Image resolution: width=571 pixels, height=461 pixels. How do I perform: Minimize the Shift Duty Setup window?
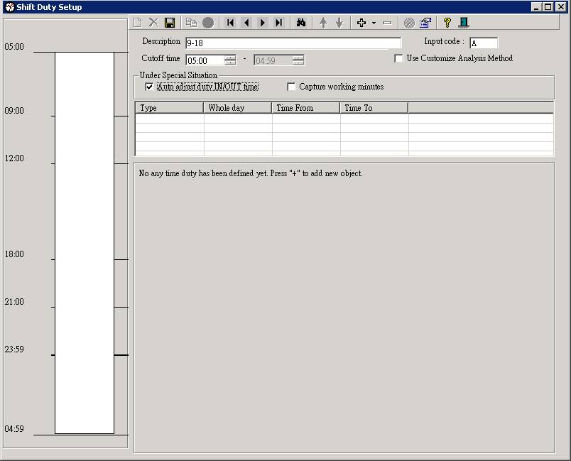click(x=535, y=7)
